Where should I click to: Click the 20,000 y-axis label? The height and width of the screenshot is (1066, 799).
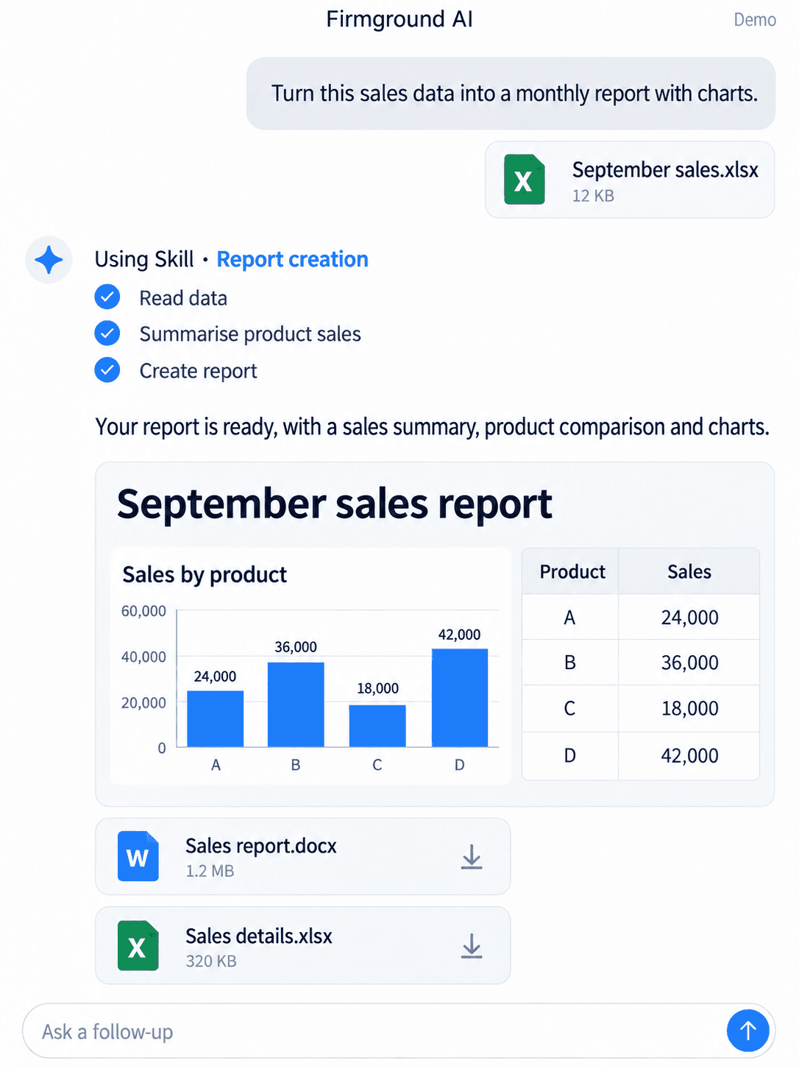click(x=143, y=703)
